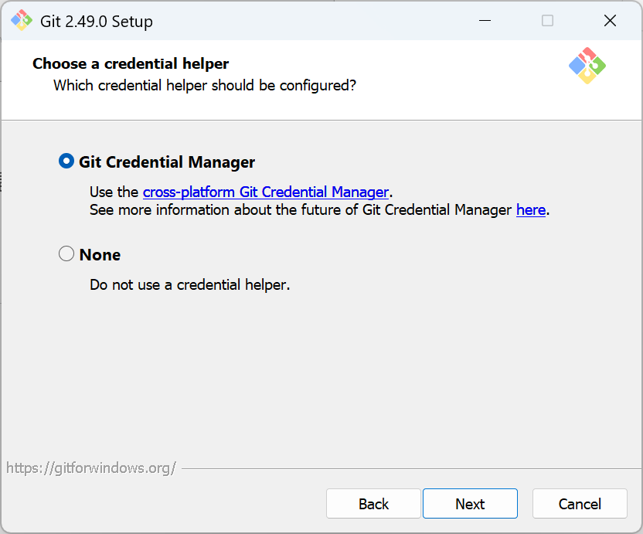Image resolution: width=643 pixels, height=534 pixels.
Task: Cancel the Git setup
Action: coord(580,504)
